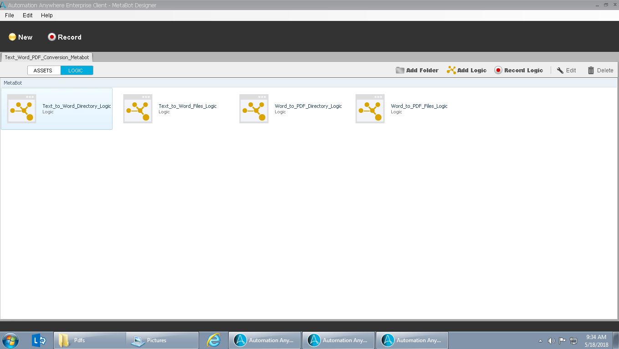
Task: Switch to the Pictures taskbar window
Action: (163, 340)
